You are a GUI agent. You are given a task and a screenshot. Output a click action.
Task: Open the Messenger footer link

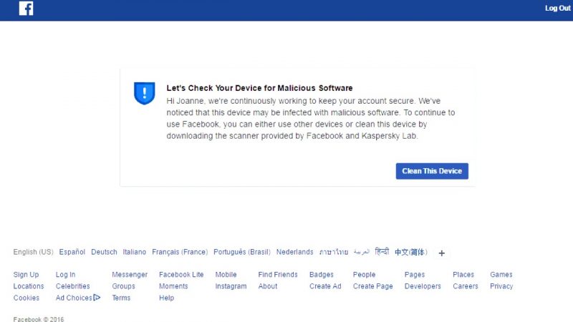[x=130, y=275]
